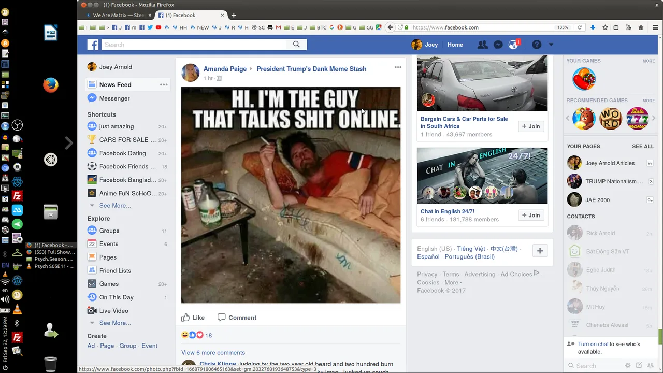Open the Notifications globe icon
Image resolution: width=663 pixels, height=373 pixels.
point(513,45)
